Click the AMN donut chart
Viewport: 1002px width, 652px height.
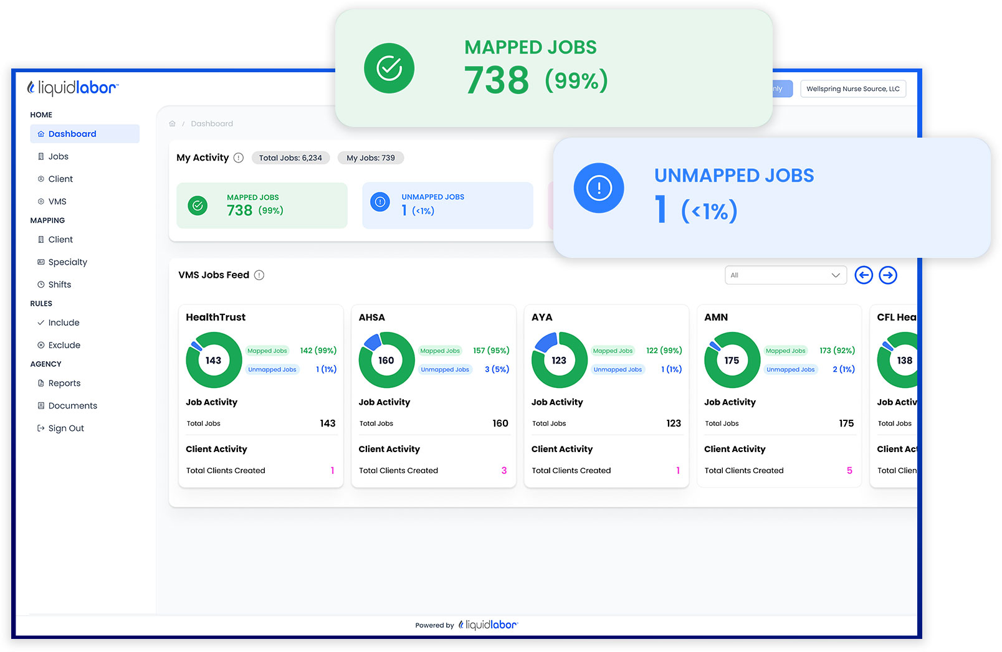point(732,360)
